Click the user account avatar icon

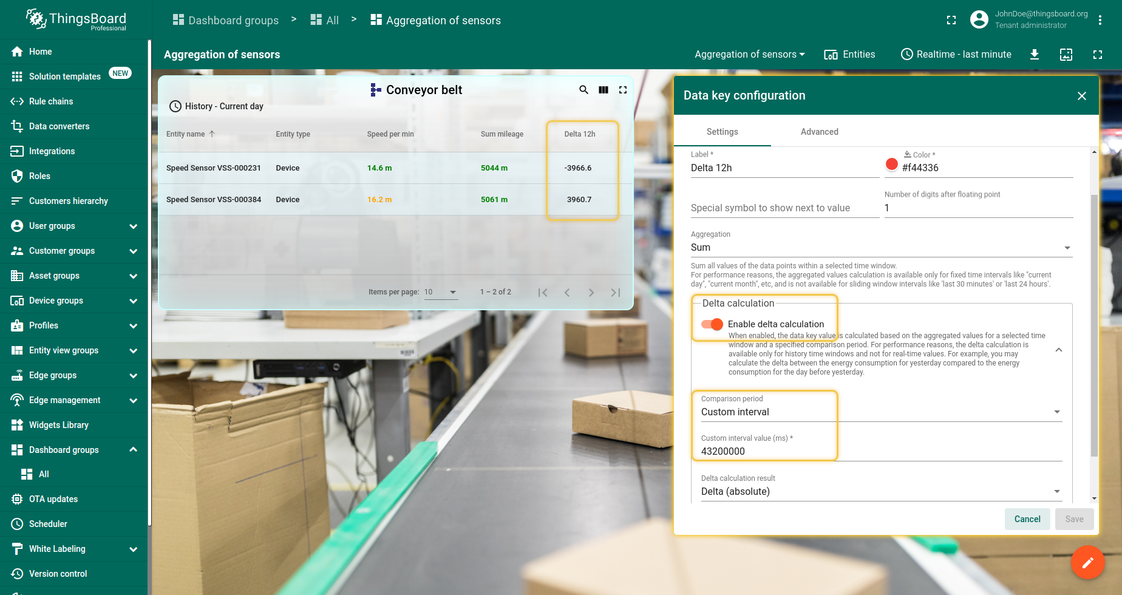[979, 19]
